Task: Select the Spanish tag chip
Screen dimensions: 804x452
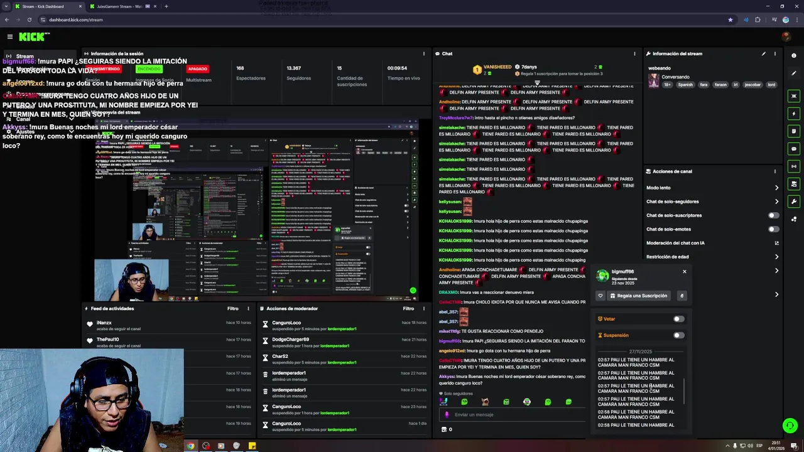Action: tap(685, 85)
